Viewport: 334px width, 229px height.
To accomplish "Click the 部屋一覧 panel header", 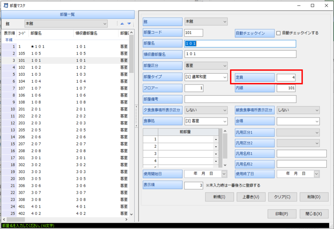I will pyautogui.click(x=68, y=15).
